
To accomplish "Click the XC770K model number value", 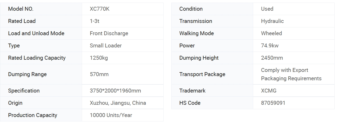I will point(99,9).
